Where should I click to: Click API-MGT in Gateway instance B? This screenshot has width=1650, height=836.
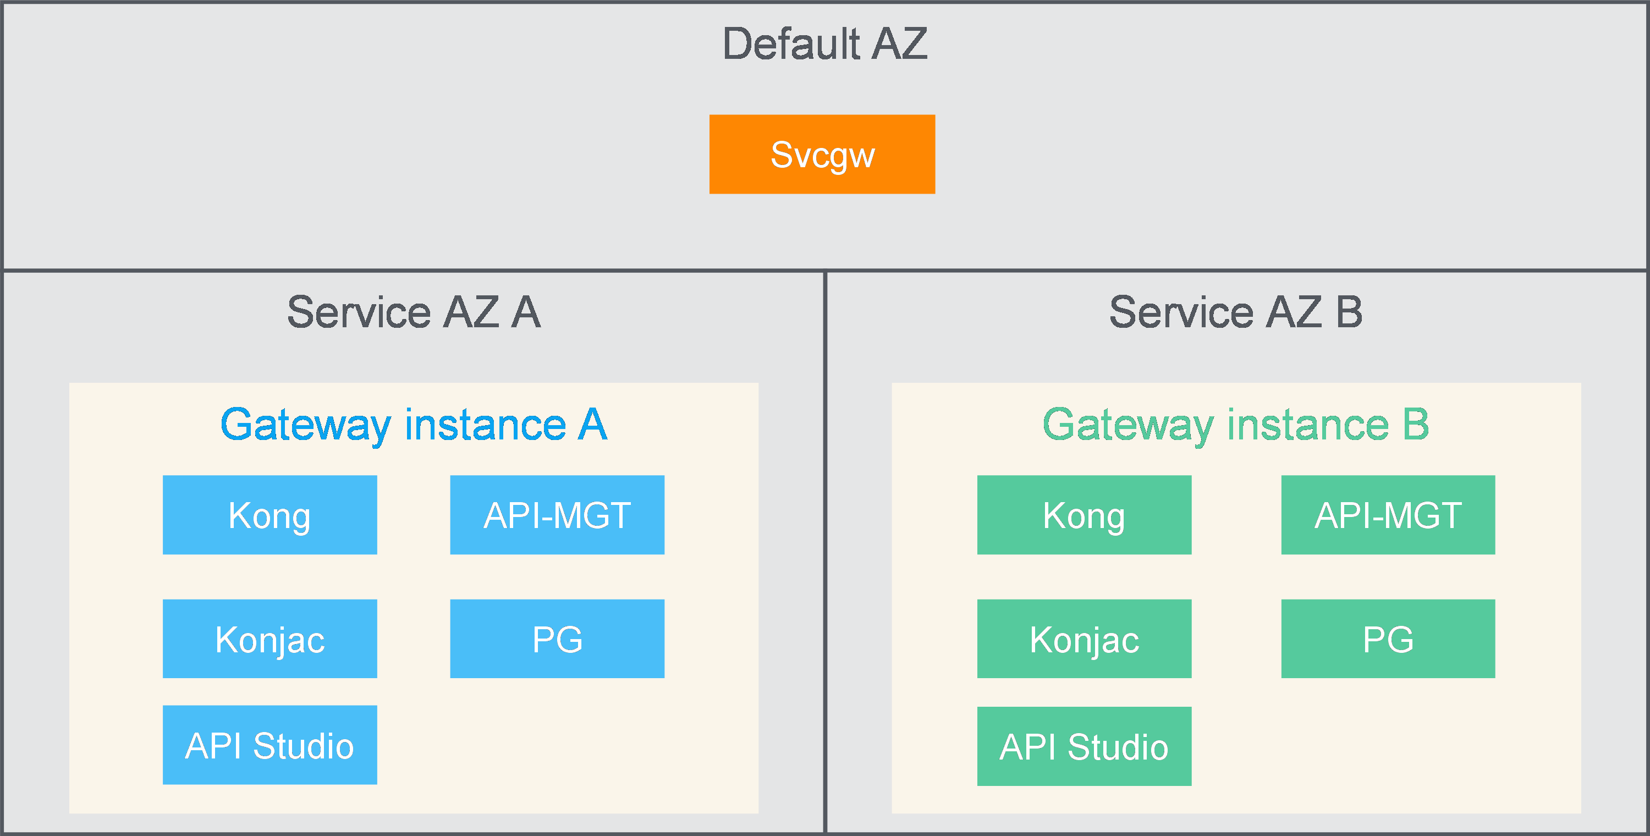1388,515
